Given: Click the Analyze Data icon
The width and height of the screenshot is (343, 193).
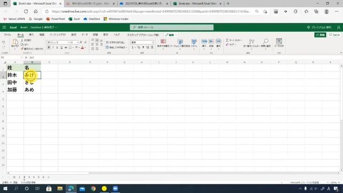Looking at the screenshot, I should pos(279,41).
